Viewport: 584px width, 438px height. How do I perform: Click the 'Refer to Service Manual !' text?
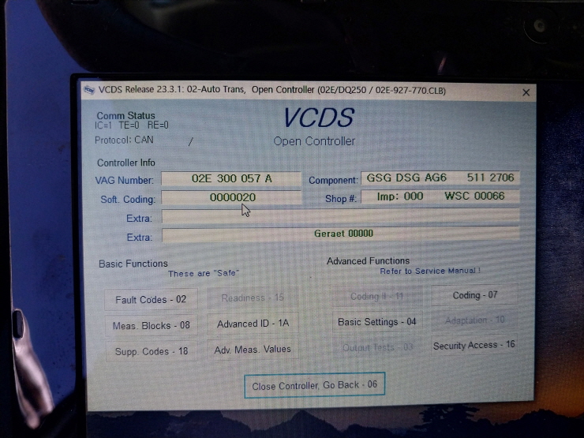point(430,271)
